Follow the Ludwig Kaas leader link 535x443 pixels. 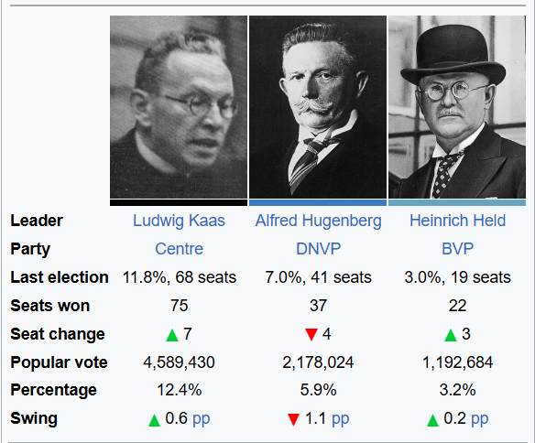179,221
